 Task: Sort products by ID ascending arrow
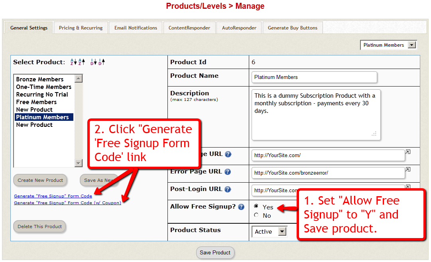pos(102,62)
